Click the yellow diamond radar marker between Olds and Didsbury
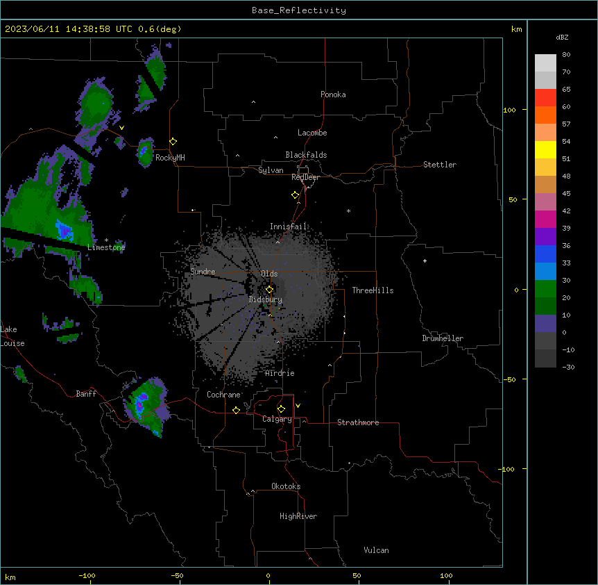Image resolution: width=598 pixels, height=585 pixels. (270, 290)
